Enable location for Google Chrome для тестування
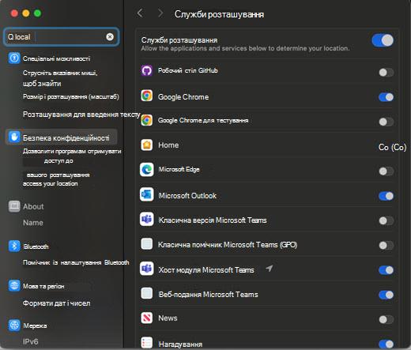Viewport: 411px width, 350px height. [386, 122]
